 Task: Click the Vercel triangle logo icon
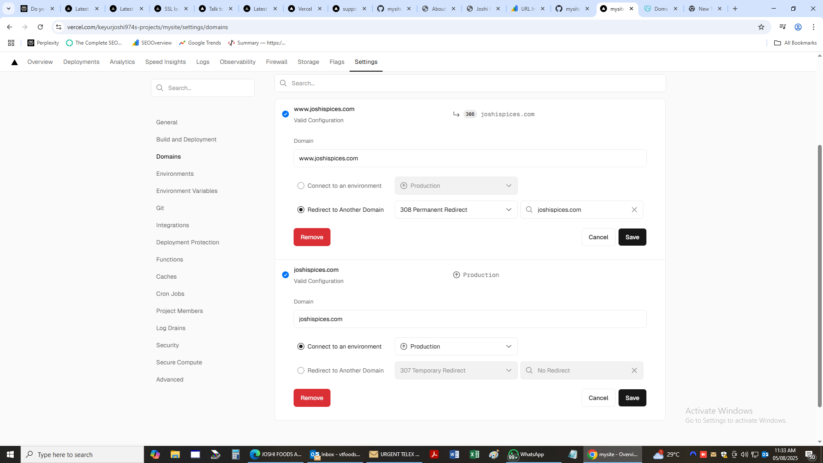[x=15, y=62]
